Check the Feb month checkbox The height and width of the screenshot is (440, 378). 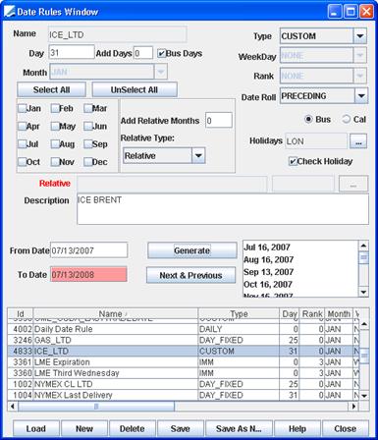55,108
